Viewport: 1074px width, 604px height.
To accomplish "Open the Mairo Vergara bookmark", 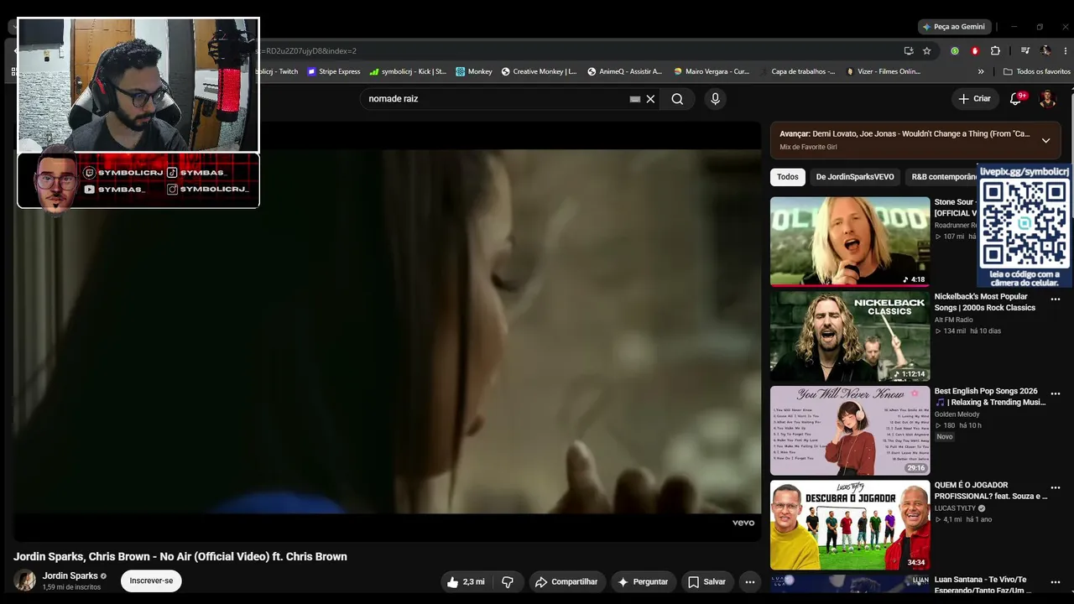I will [711, 72].
